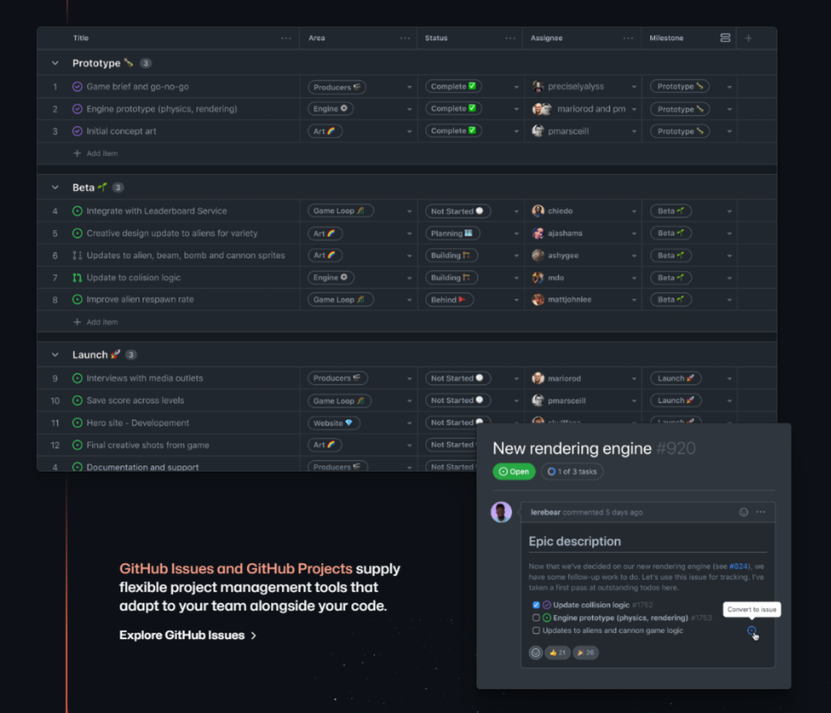Click the view layout icon beside Milestone
Screen dimensions: 831x713
(725, 38)
